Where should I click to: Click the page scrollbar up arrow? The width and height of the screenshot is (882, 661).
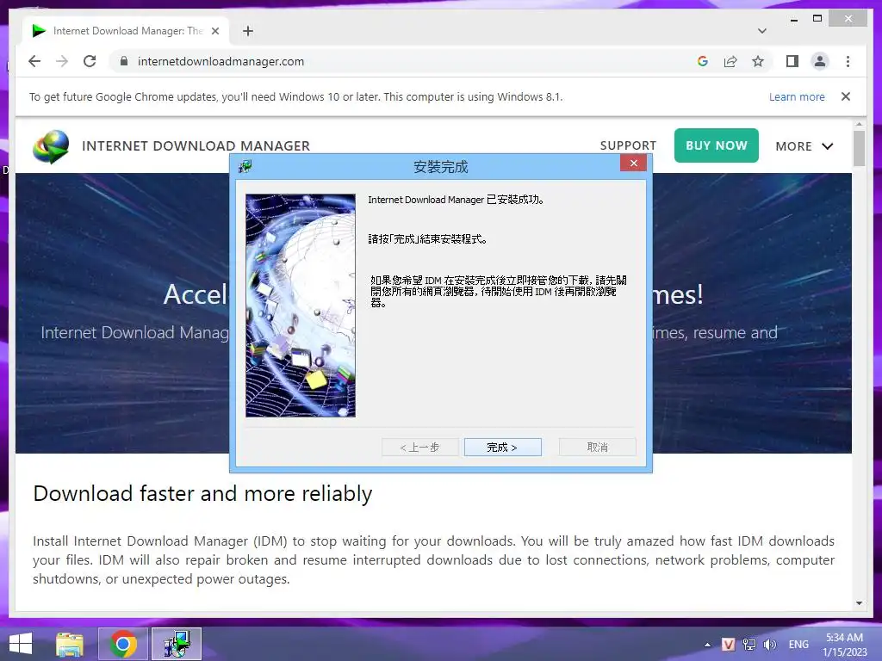(x=859, y=124)
